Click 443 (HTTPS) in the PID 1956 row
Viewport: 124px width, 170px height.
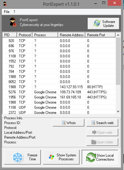tap(97, 97)
